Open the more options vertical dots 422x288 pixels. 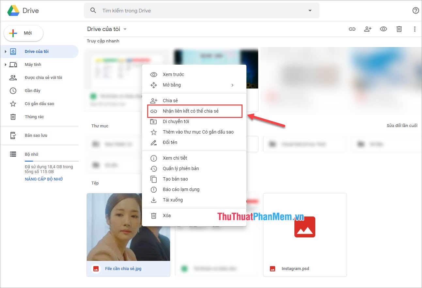[x=415, y=29]
